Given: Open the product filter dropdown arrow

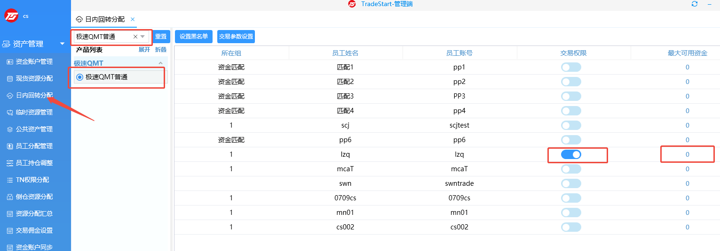Looking at the screenshot, I should coord(142,37).
